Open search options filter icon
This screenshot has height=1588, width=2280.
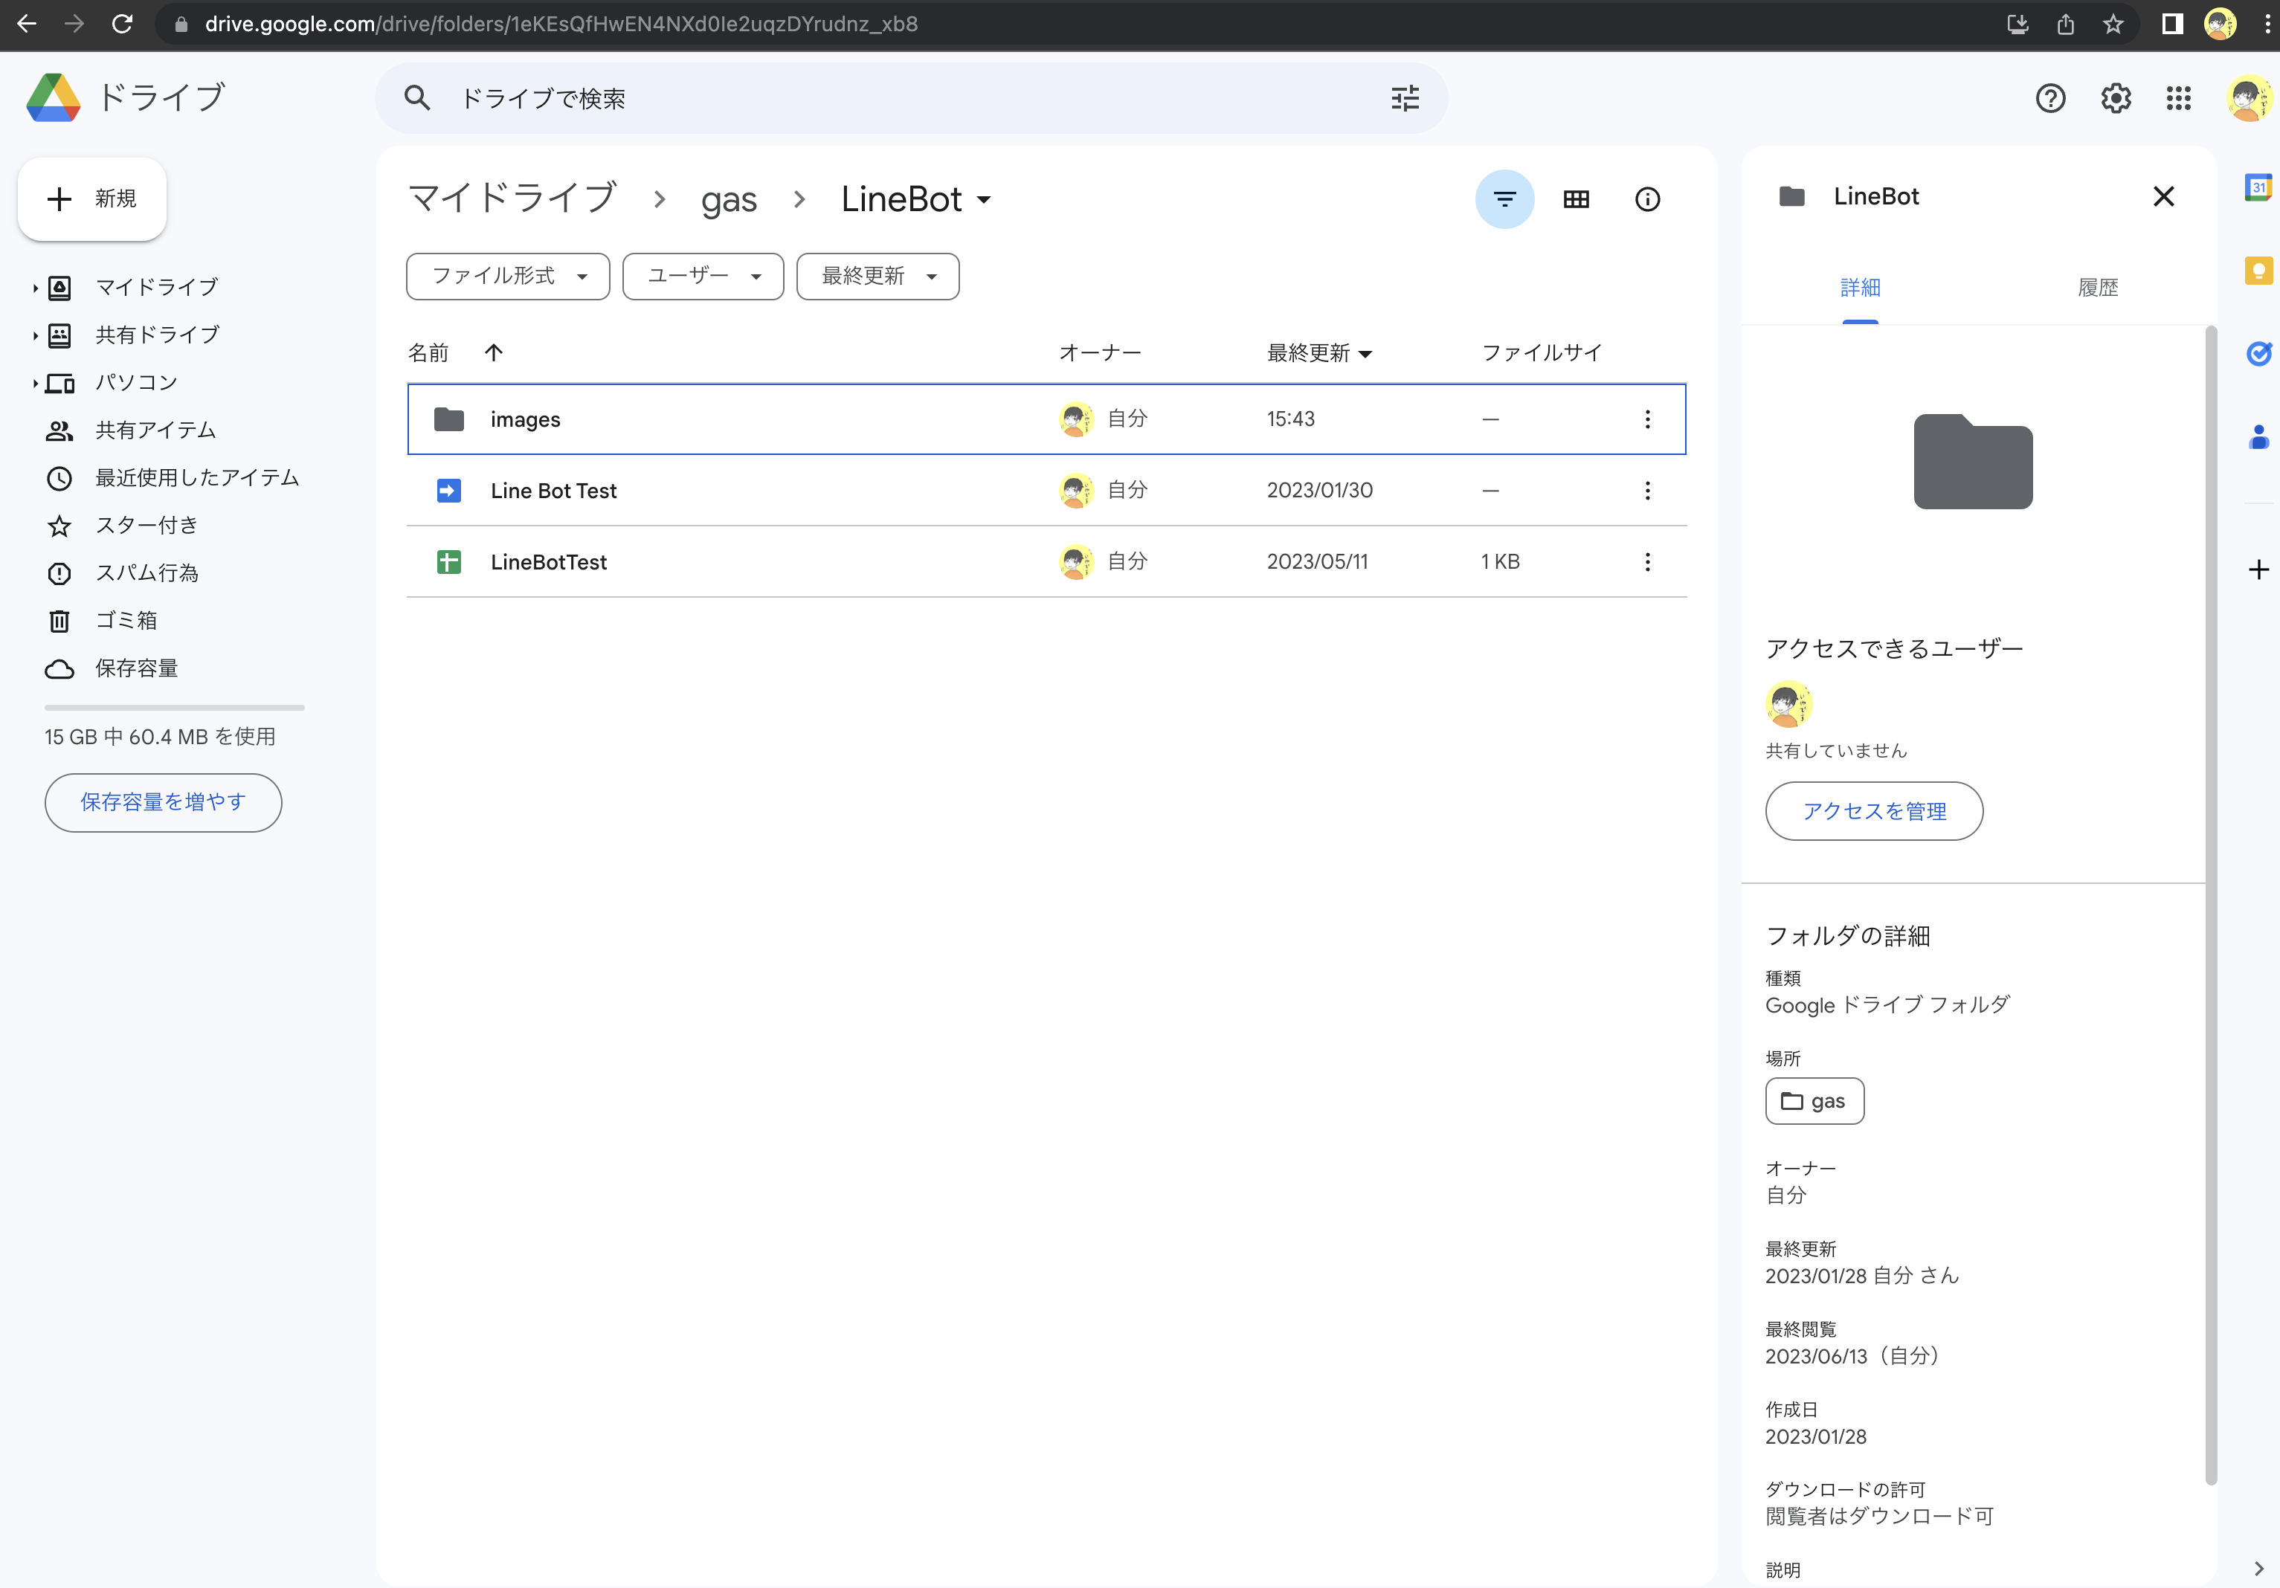coord(1405,98)
